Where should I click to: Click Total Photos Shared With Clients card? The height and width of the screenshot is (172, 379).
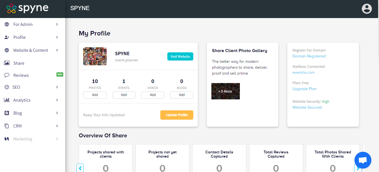click(333, 158)
